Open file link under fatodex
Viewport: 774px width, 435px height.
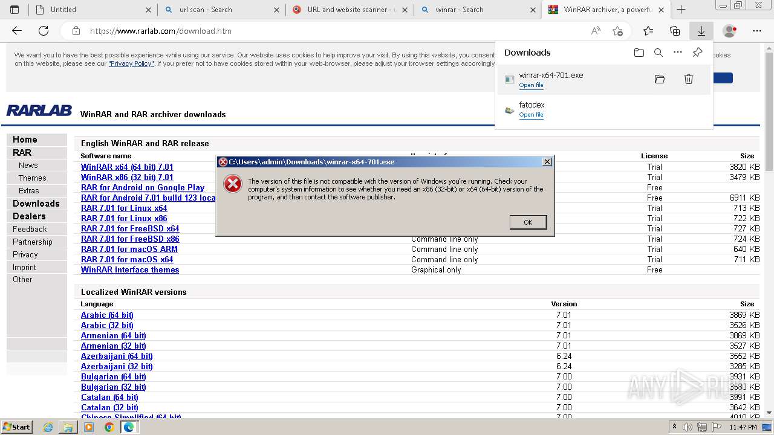coord(531,115)
